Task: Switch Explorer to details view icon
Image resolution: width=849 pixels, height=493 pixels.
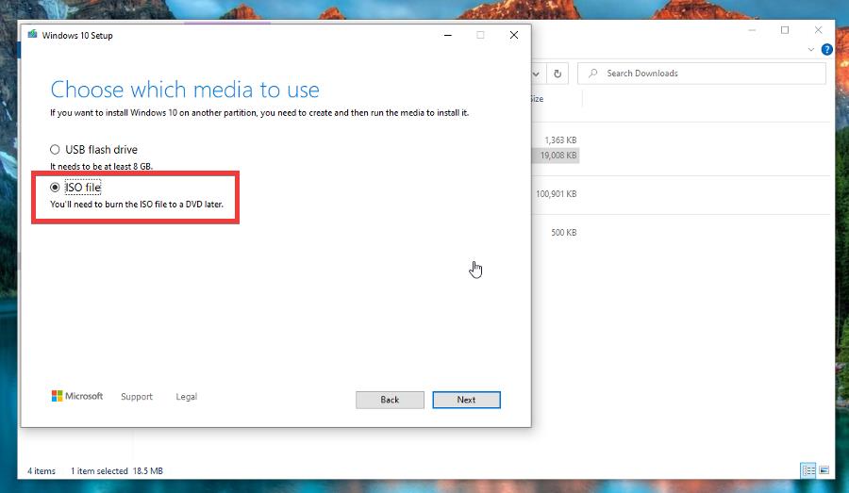Action: (808, 470)
